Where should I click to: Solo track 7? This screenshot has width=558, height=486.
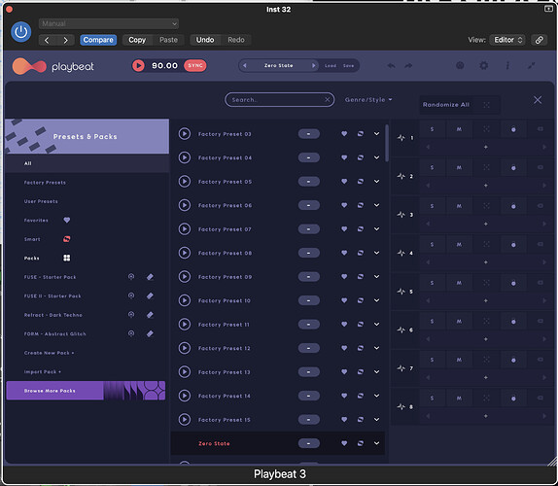click(432, 360)
